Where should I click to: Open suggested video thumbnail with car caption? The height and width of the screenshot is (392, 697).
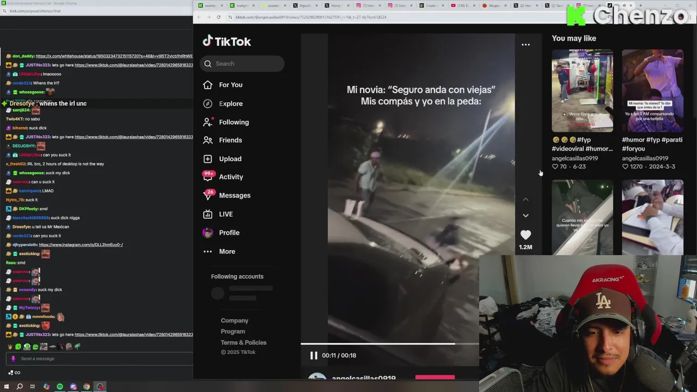[x=582, y=217]
